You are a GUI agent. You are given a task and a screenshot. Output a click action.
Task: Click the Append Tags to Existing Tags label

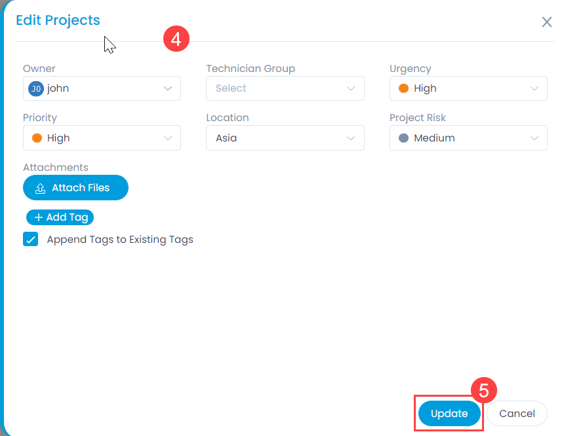(x=120, y=240)
